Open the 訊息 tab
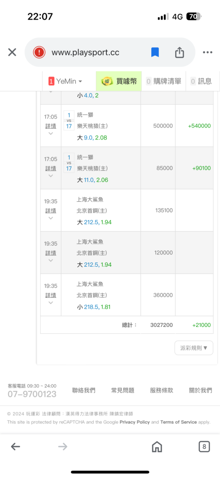The width and height of the screenshot is (220, 478). pos(201,81)
